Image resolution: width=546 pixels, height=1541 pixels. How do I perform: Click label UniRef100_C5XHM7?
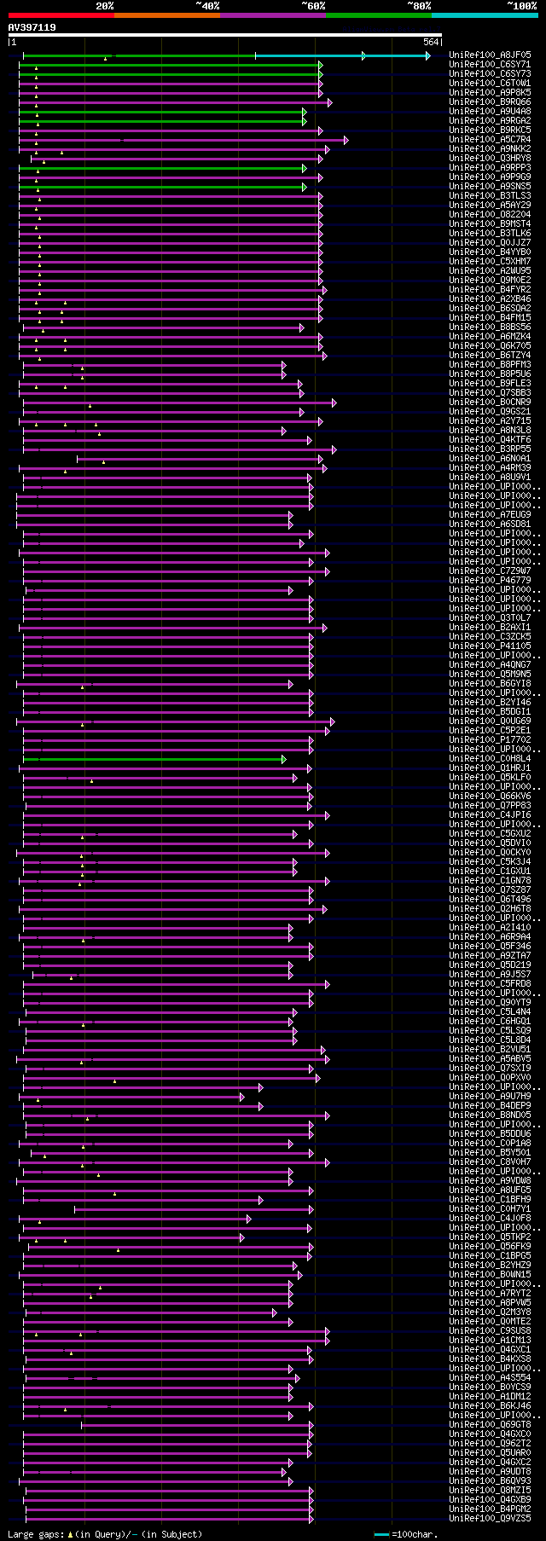click(x=490, y=262)
